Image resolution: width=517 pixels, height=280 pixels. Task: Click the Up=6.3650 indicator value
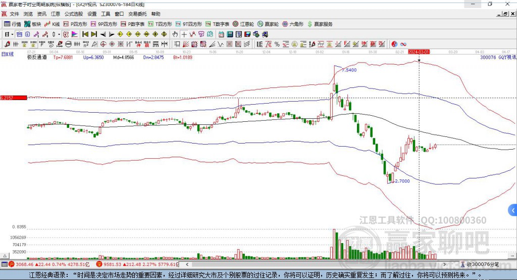click(x=93, y=57)
